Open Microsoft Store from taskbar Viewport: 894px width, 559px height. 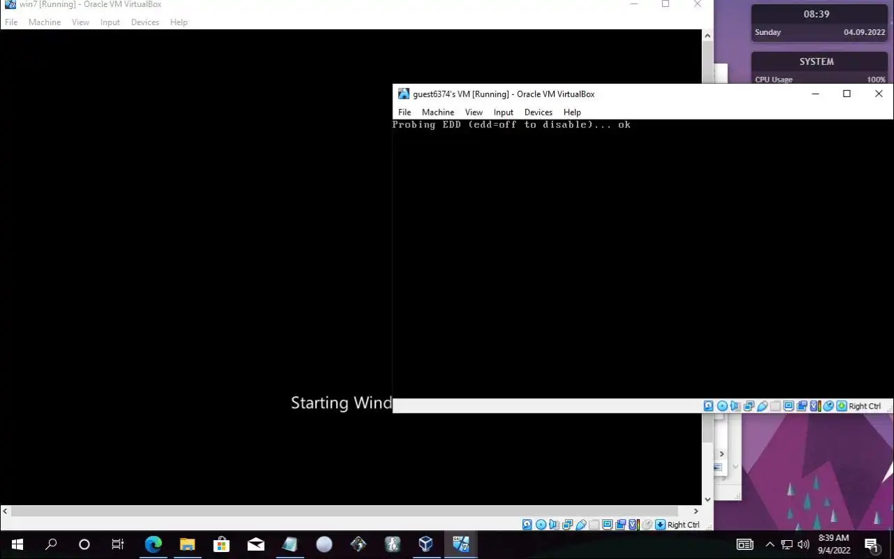pyautogui.click(x=221, y=544)
